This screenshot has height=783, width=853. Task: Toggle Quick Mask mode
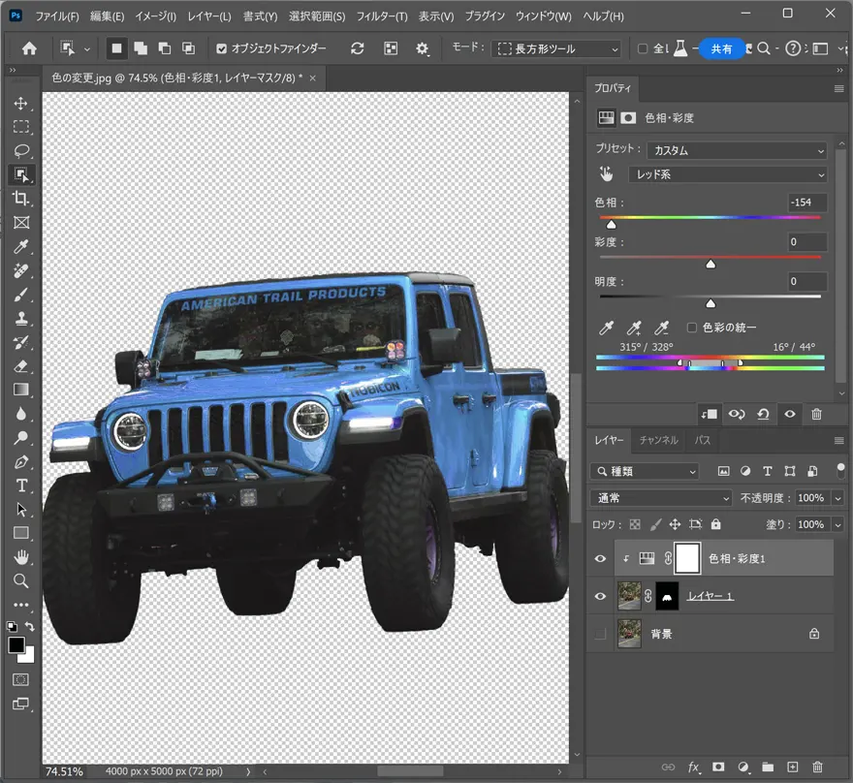point(20,679)
